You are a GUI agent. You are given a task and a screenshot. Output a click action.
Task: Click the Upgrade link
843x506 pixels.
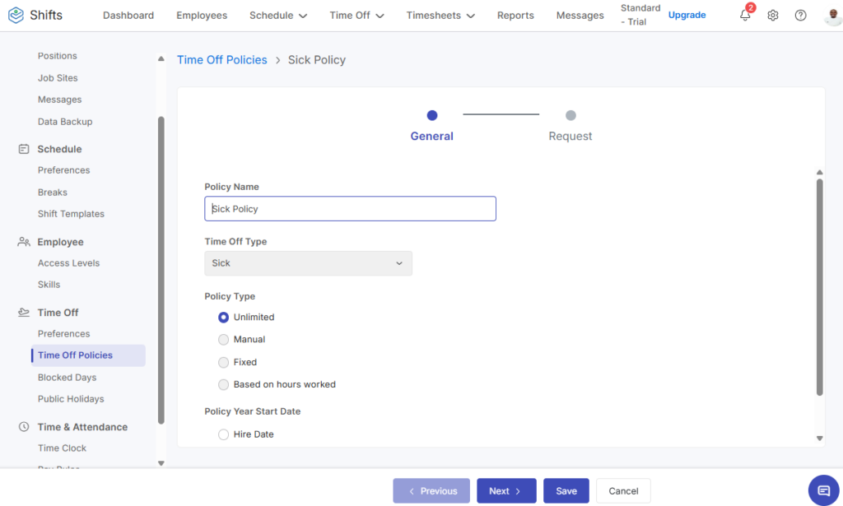click(x=687, y=15)
